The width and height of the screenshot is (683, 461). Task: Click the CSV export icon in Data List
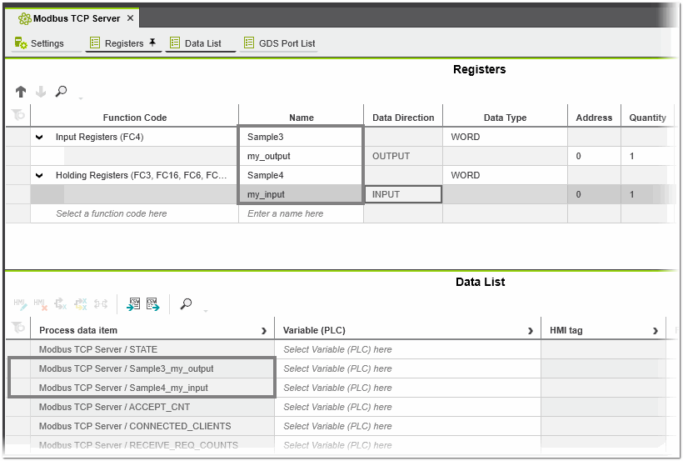(152, 304)
